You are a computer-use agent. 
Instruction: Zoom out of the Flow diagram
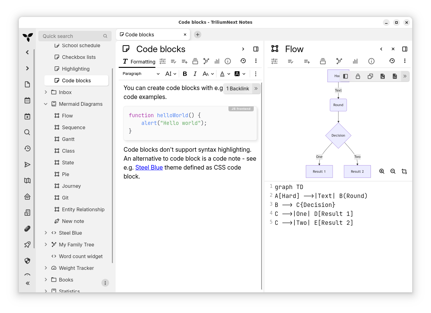pos(393,171)
